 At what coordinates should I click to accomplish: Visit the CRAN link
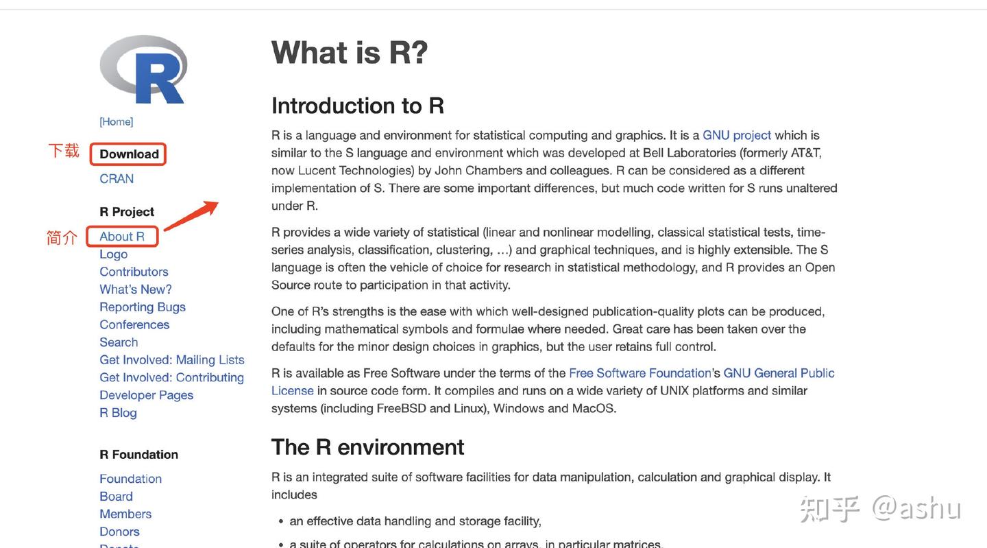point(115,178)
